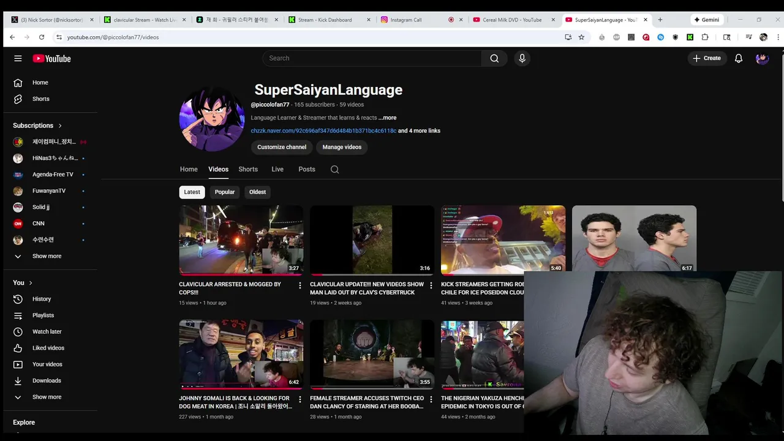Click the search magnifier button
Image resolution: width=784 pixels, height=441 pixels.
point(494,58)
